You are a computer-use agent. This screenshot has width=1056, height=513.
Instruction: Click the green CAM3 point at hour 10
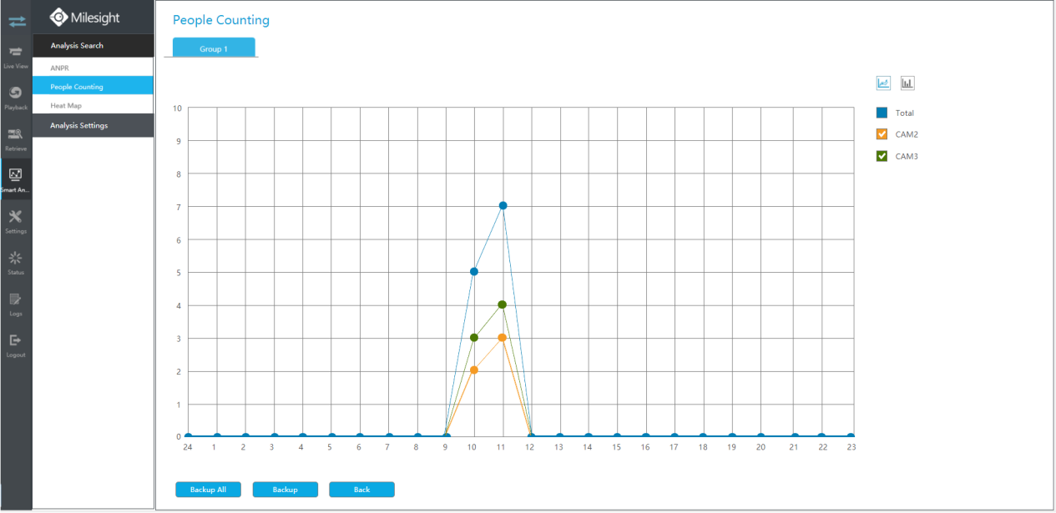[474, 338]
